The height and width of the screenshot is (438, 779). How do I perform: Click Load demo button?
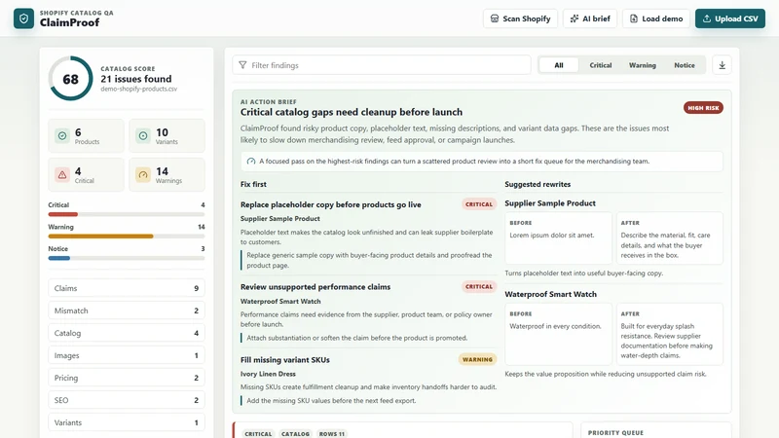(655, 18)
